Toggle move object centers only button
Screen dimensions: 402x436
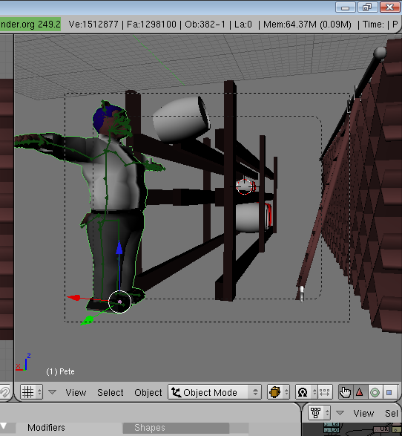[325, 392]
